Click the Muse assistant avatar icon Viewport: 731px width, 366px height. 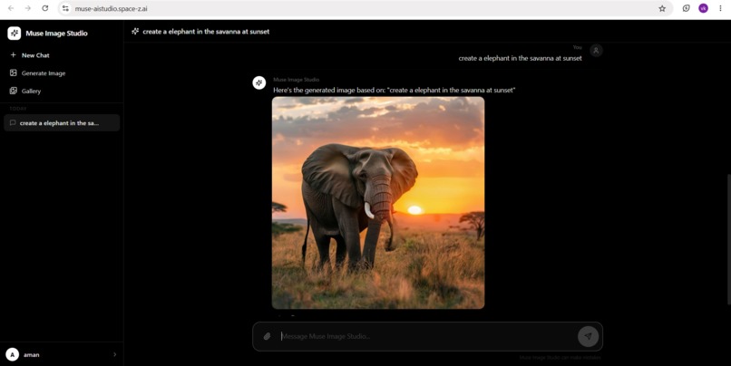tap(259, 82)
